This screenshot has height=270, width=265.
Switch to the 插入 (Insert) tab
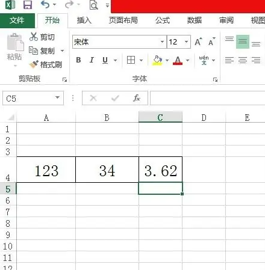(84, 20)
